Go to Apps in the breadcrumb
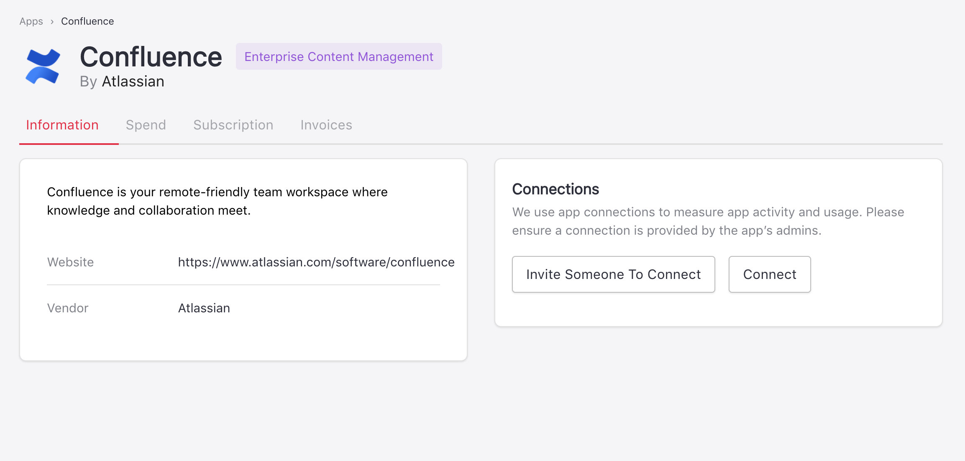 (31, 21)
